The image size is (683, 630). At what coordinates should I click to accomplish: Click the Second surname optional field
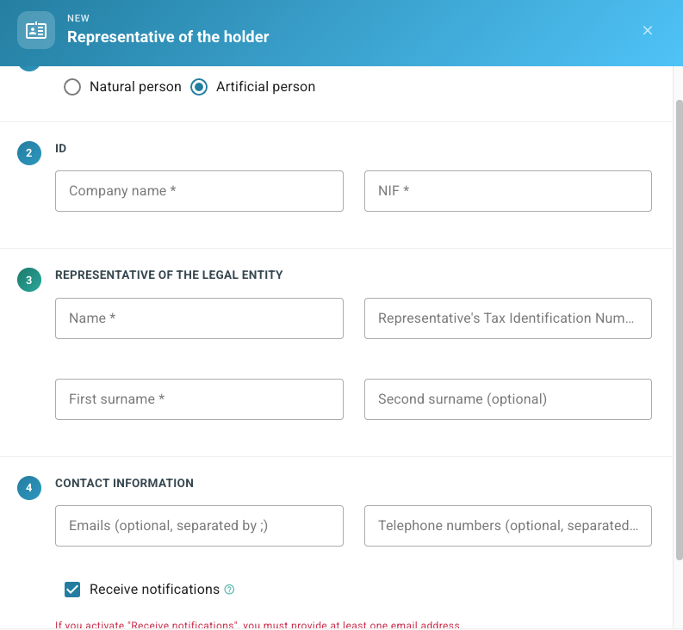click(x=508, y=399)
